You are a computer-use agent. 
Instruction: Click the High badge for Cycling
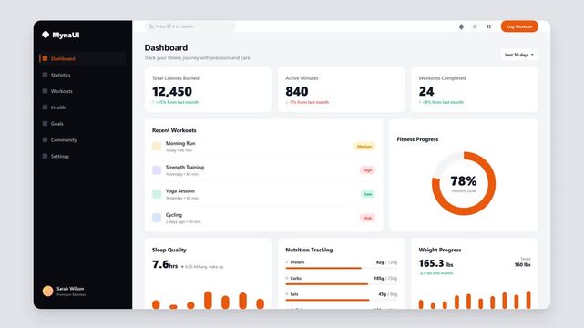point(367,218)
